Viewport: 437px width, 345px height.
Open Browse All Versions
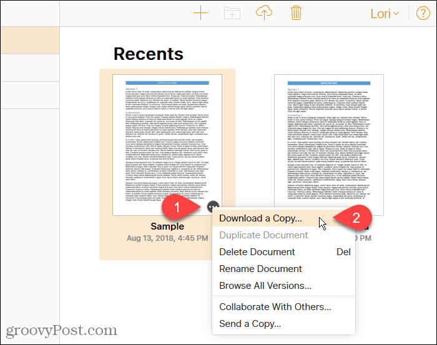283,286
